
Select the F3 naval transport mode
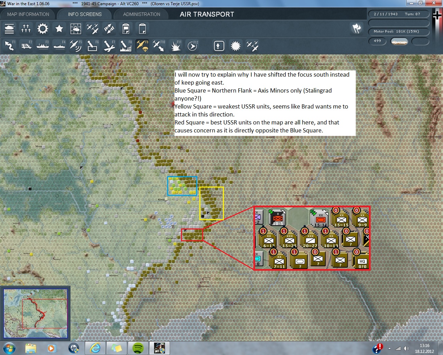point(43,46)
